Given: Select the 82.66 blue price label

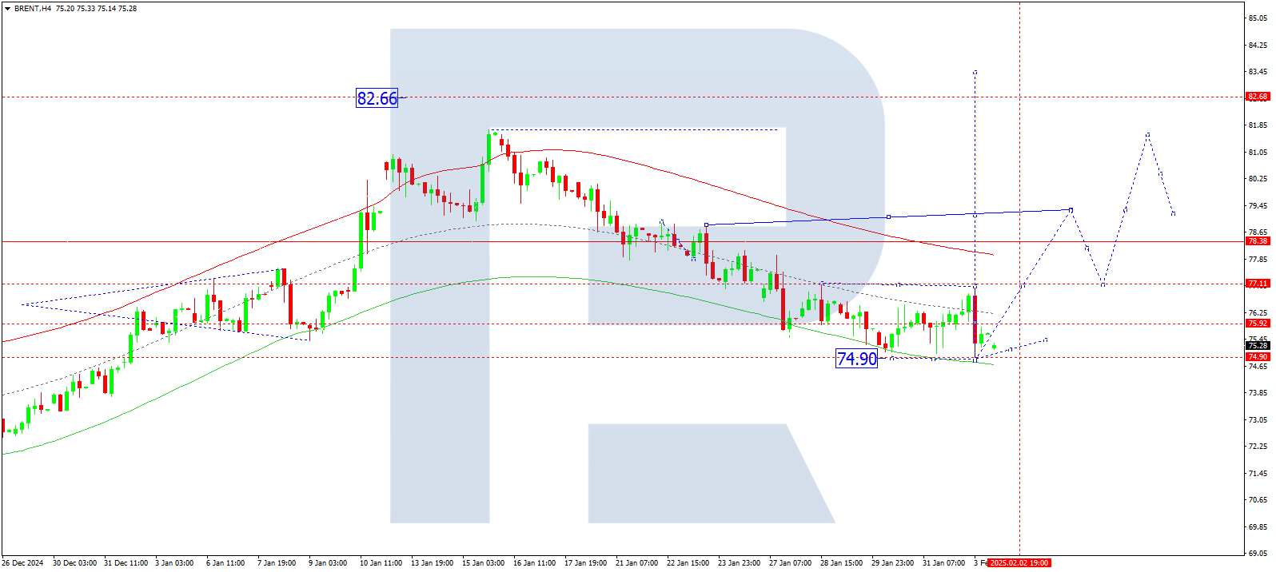Looking at the screenshot, I should click(x=377, y=98).
